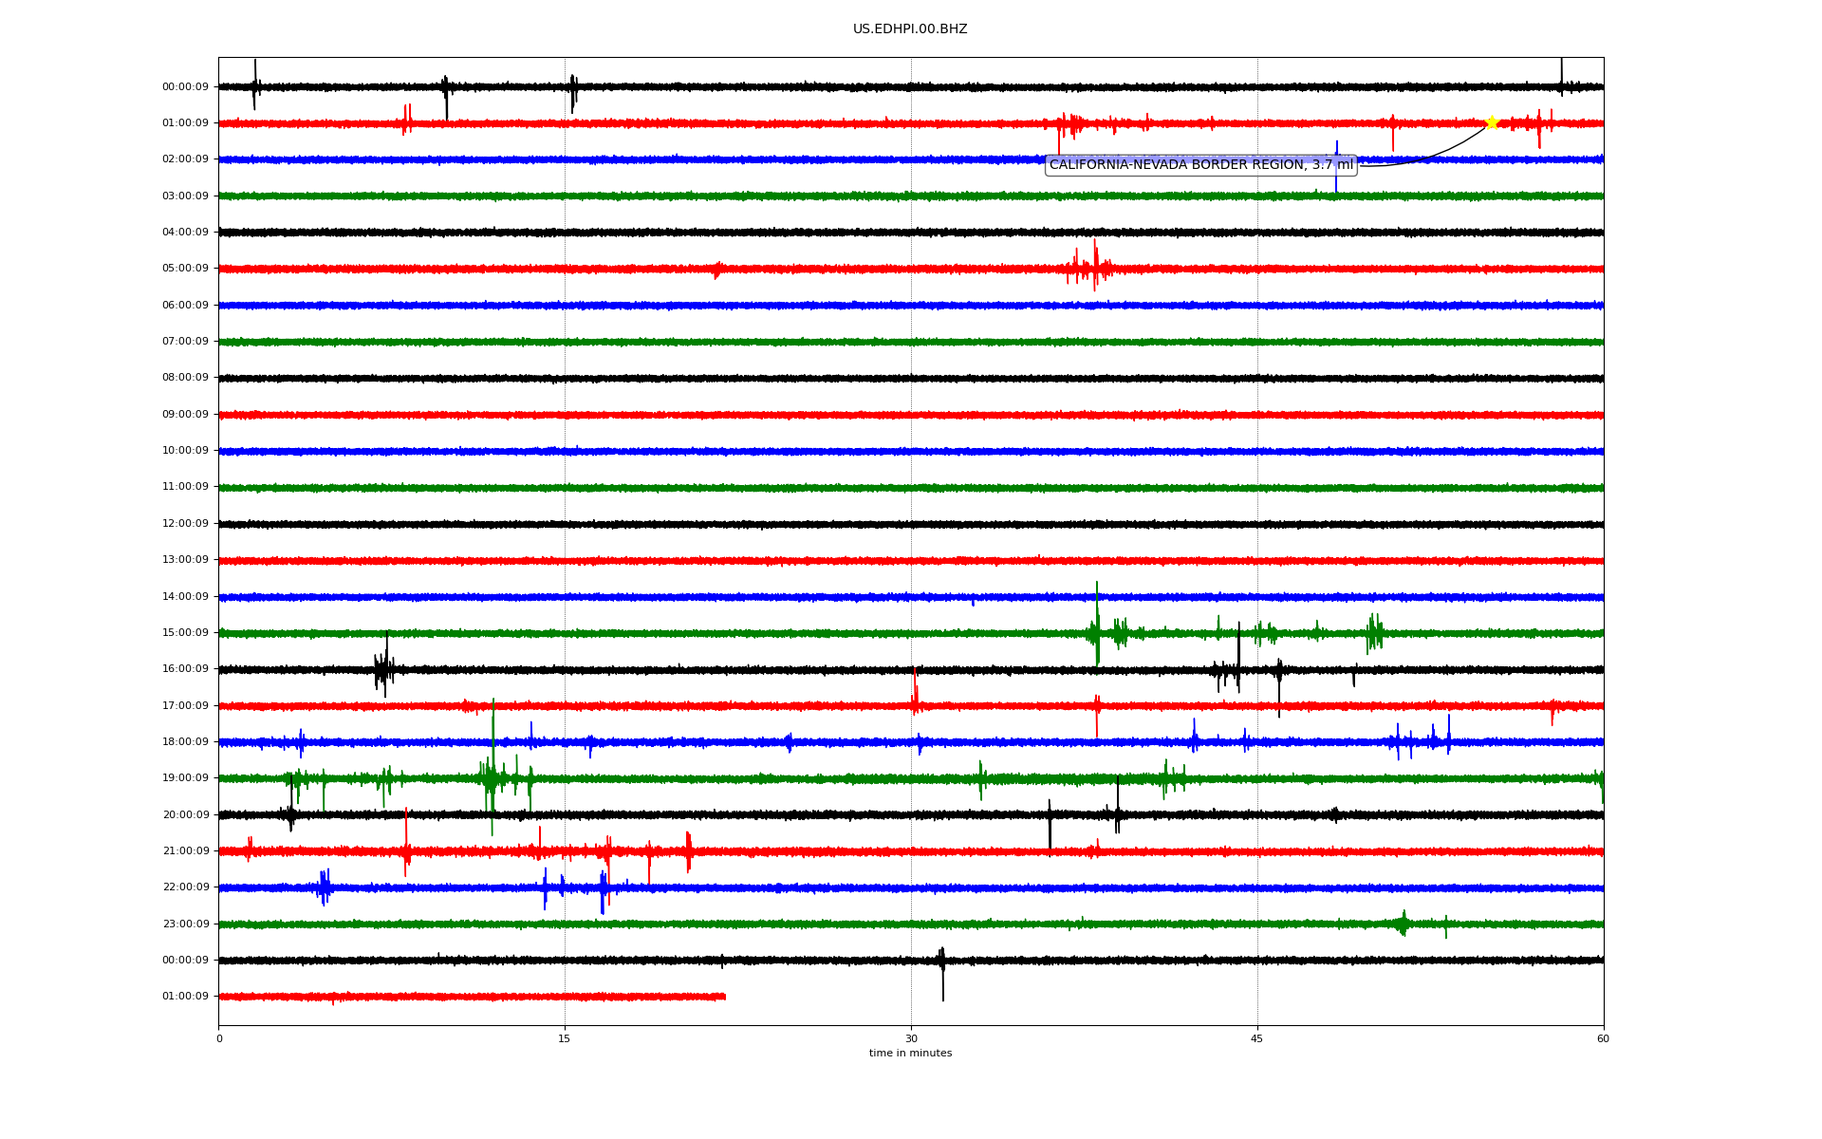
Task: Click the 21:00:09 row label
Action: point(185,851)
